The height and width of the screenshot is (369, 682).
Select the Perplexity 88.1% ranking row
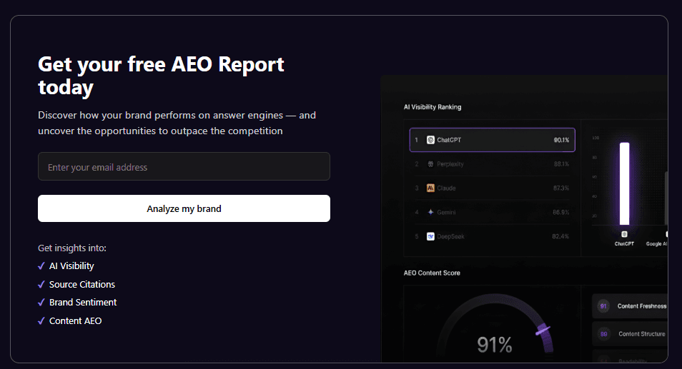[x=493, y=164]
